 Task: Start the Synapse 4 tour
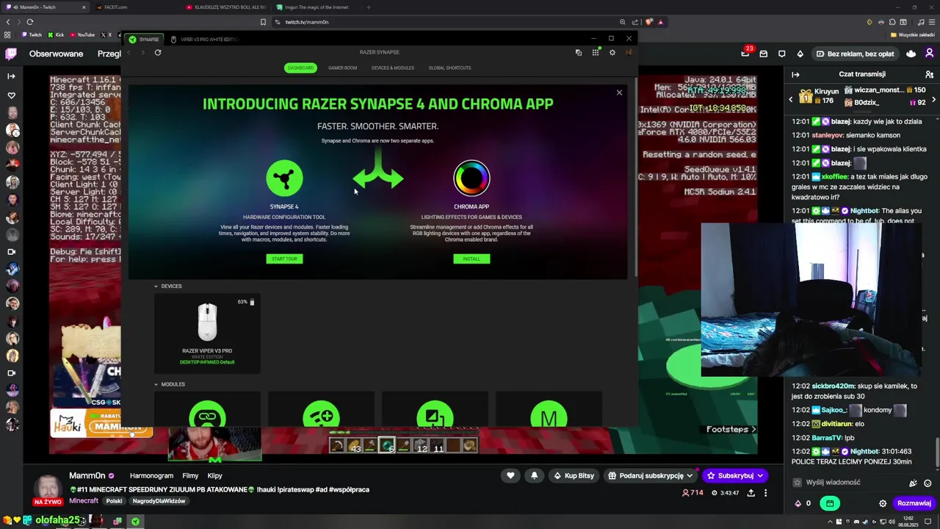[x=284, y=259]
